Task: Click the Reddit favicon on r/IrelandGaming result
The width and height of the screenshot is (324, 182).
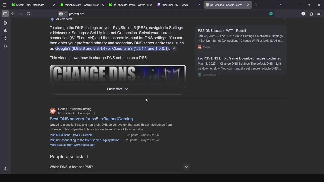Action: pyautogui.click(x=53, y=111)
